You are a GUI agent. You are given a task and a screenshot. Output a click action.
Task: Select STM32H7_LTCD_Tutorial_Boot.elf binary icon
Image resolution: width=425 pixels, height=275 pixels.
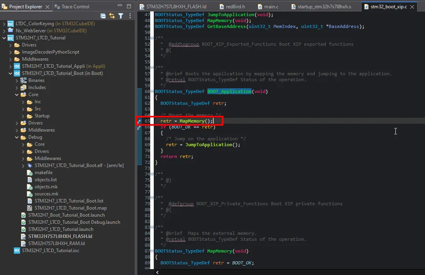tap(30, 165)
